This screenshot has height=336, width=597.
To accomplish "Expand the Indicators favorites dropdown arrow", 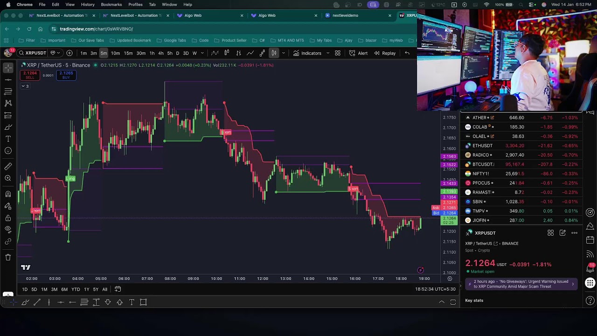I will (x=328, y=53).
